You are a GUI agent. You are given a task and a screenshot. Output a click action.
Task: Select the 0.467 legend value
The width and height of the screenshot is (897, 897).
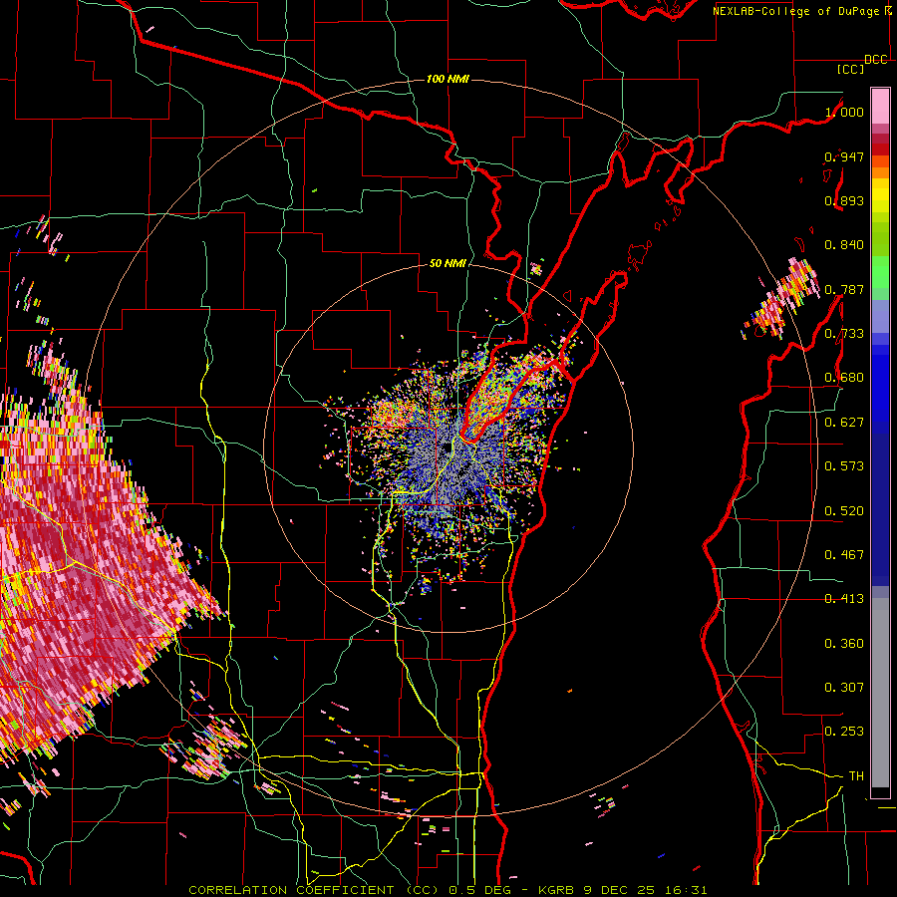coord(844,554)
